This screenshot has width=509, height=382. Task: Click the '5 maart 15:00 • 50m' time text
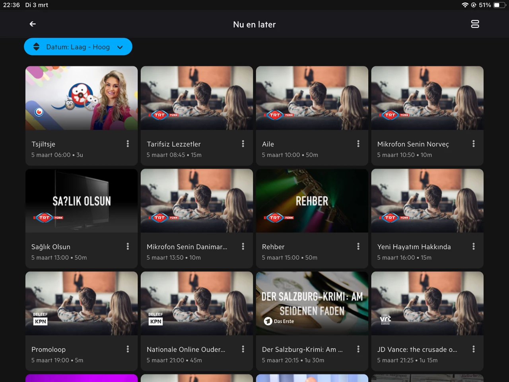[289, 257]
